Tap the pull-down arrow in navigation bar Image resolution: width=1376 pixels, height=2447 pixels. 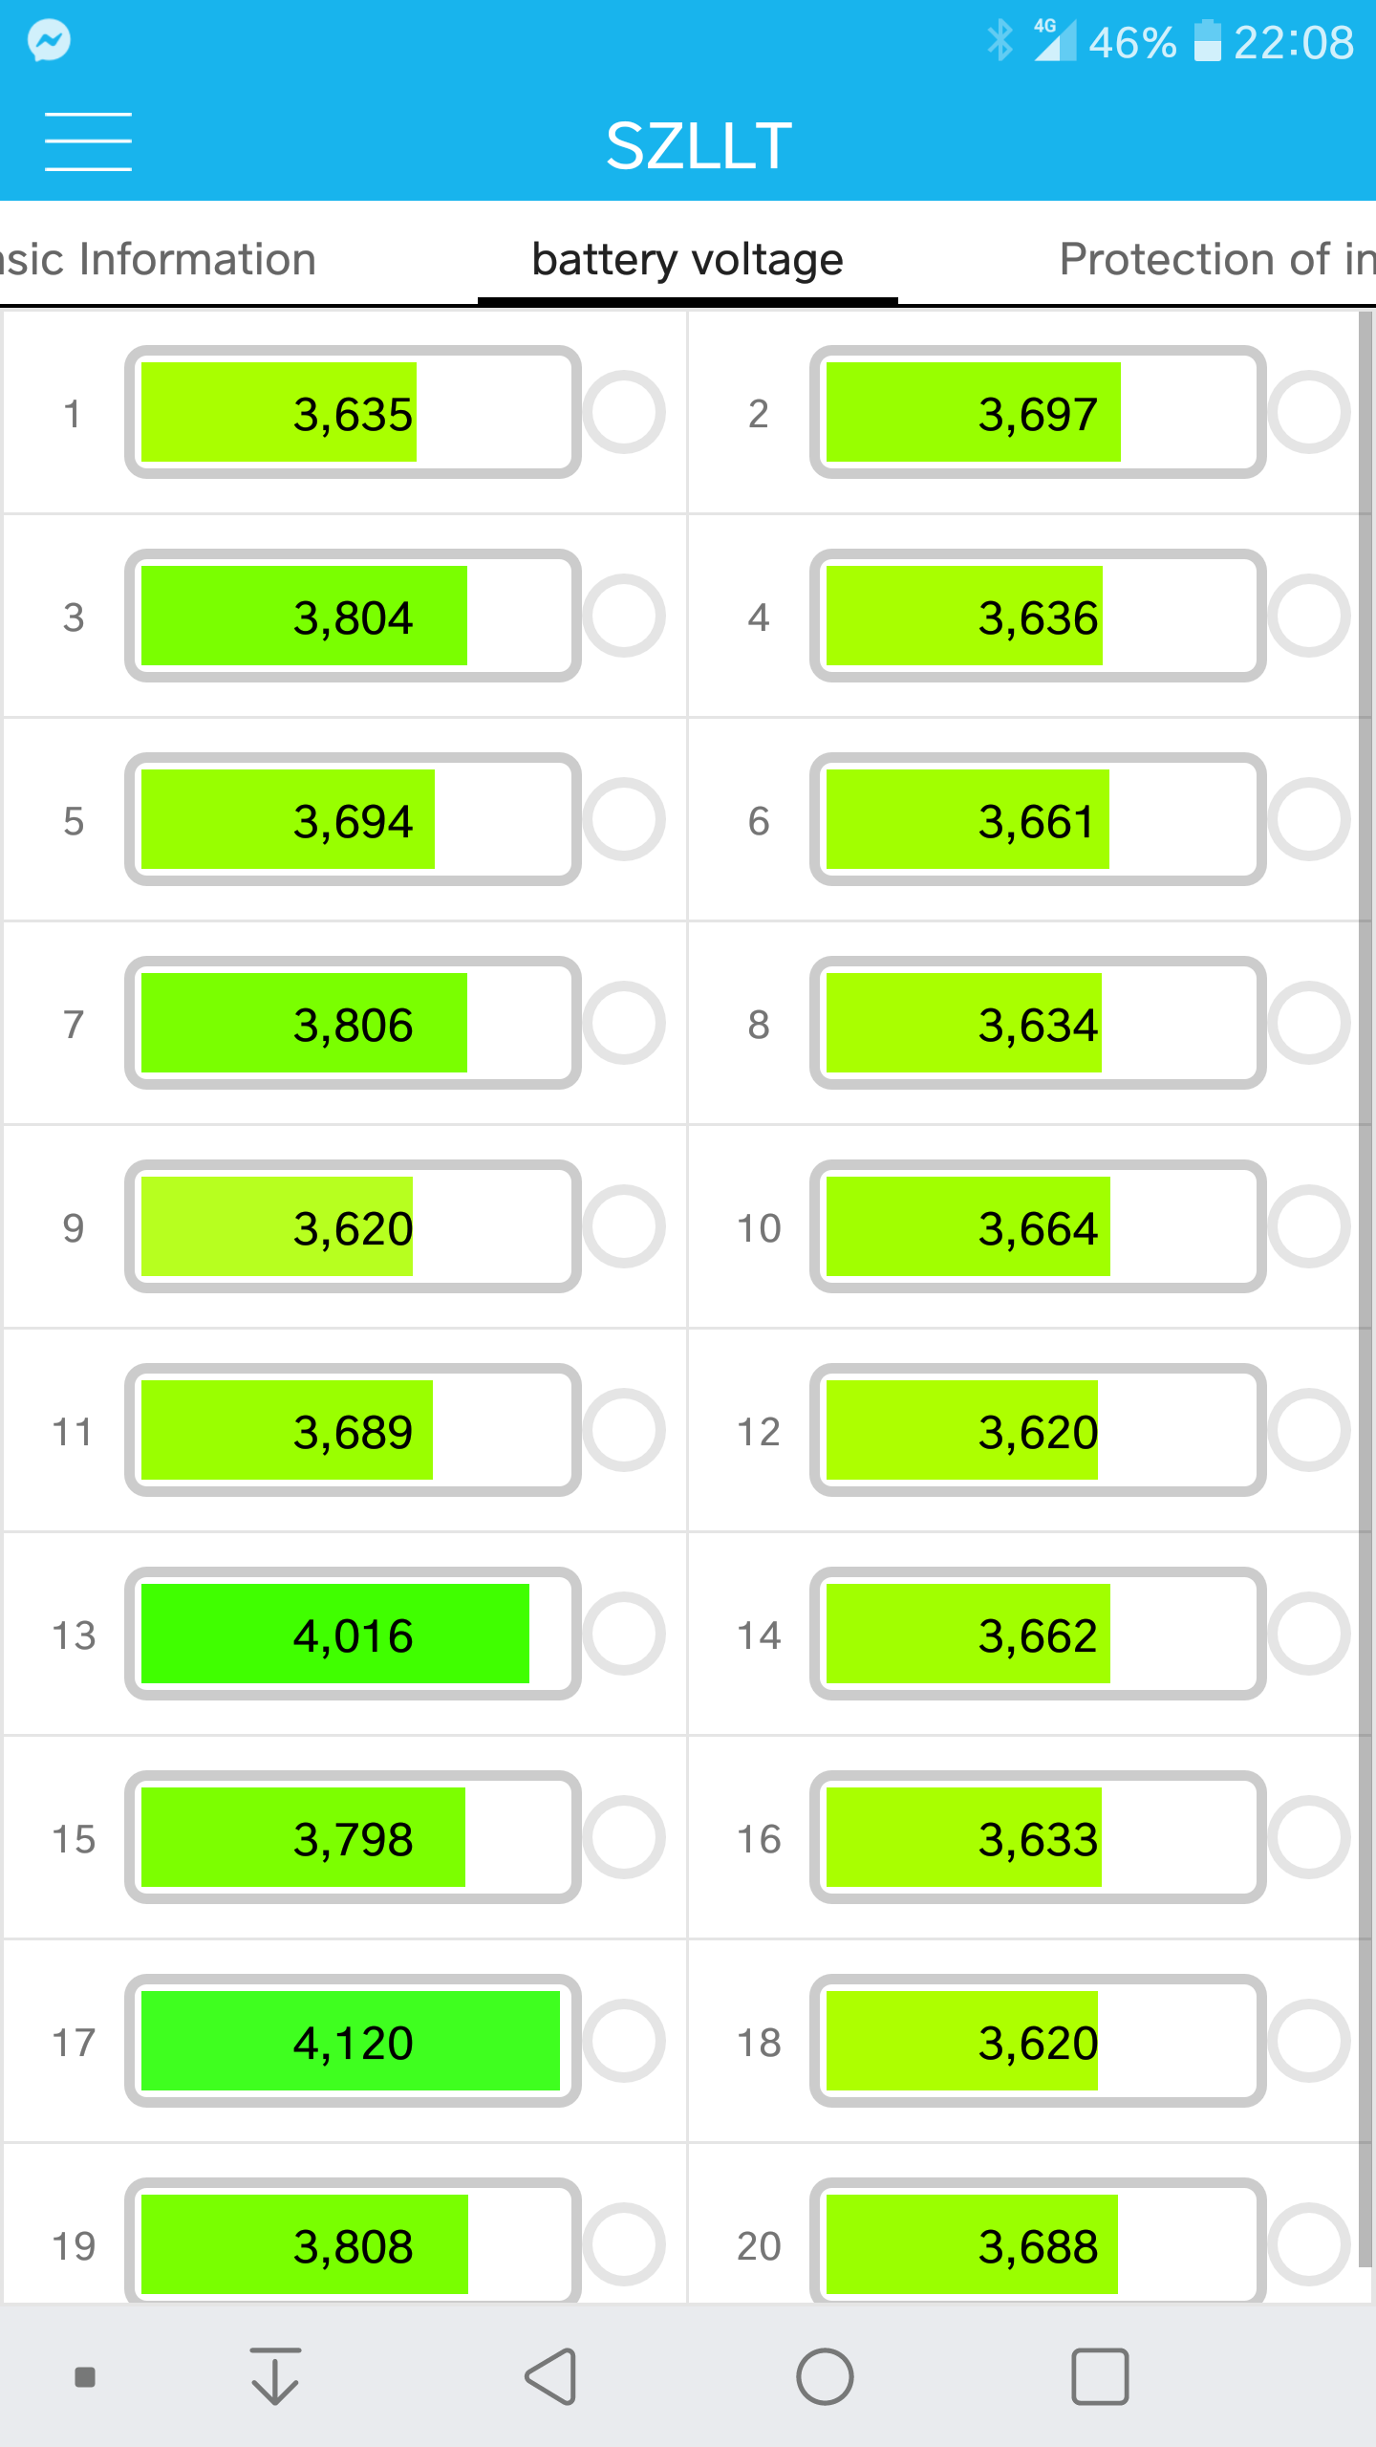tap(275, 2376)
